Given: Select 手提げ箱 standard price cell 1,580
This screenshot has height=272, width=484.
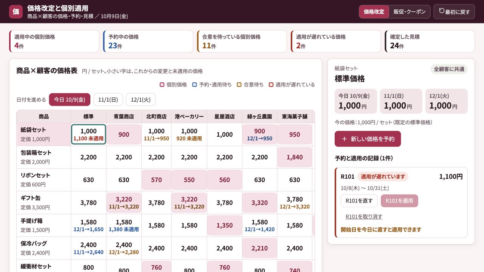Looking at the screenshot, I should click(88, 226).
